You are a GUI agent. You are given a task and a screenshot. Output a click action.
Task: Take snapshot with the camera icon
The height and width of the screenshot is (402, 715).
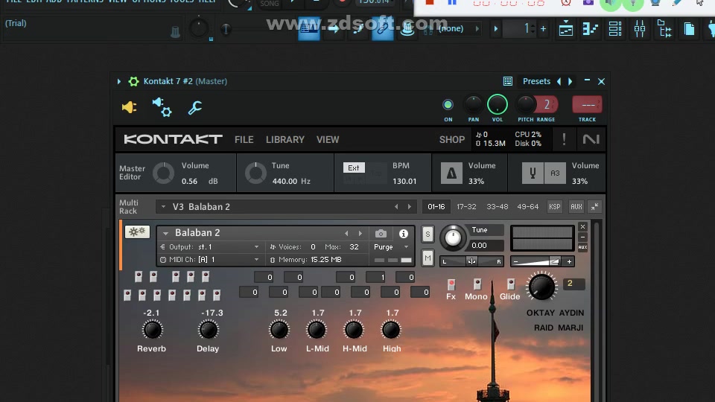point(381,234)
